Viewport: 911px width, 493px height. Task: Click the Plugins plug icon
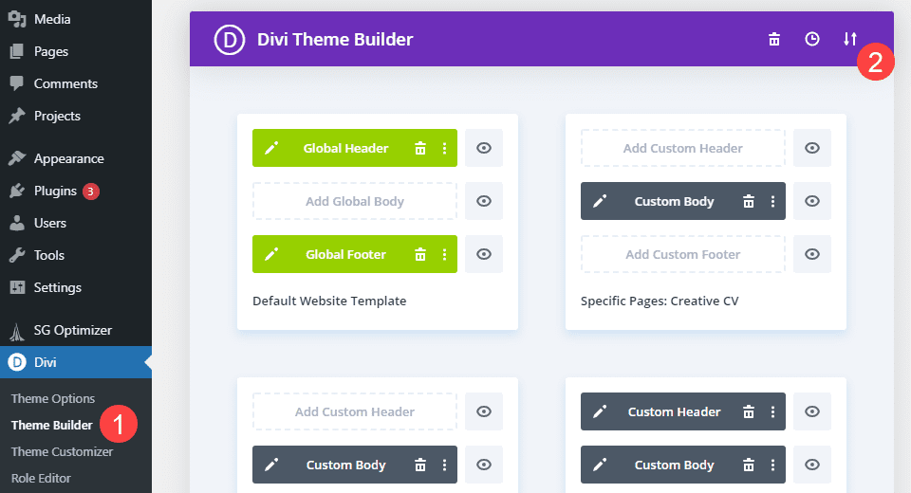(x=17, y=191)
